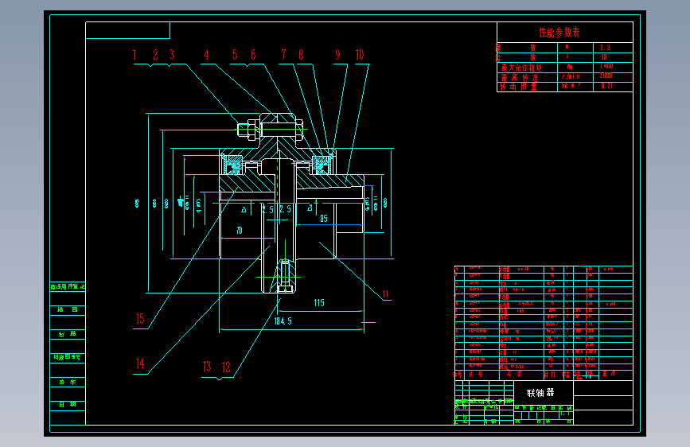The height and width of the screenshot is (447, 690).
Task: Click the 1400 torque value cell
Action: click(606, 66)
